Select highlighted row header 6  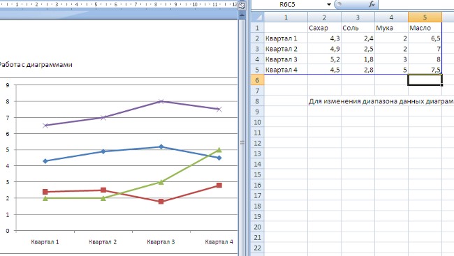point(258,80)
